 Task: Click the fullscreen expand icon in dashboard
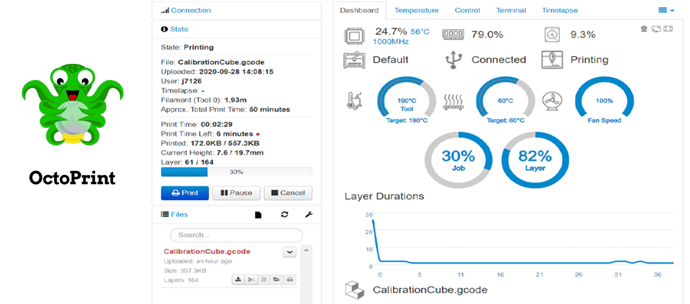click(x=668, y=29)
